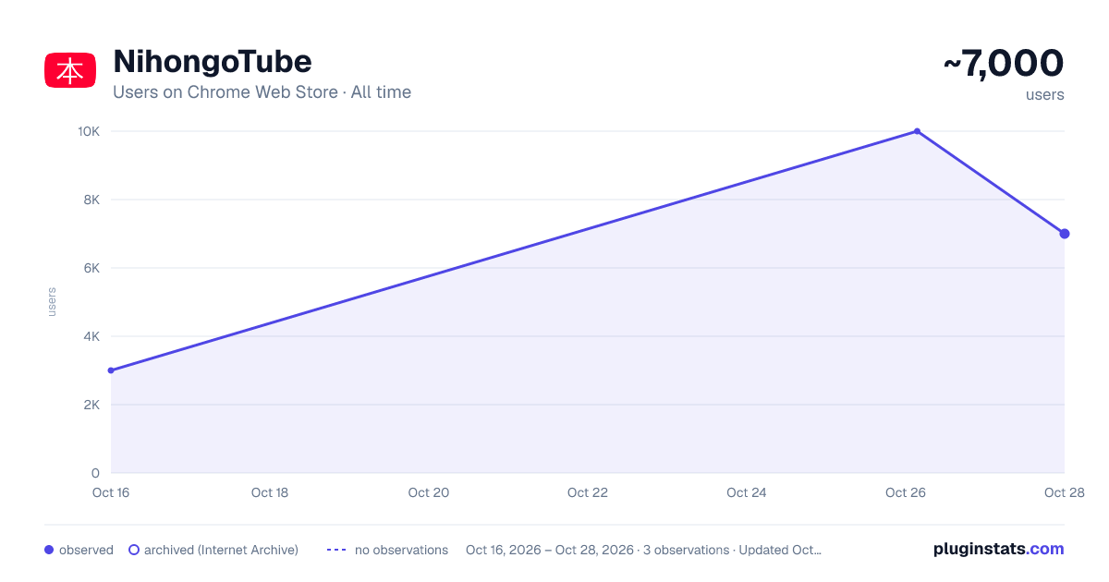Click the Oct 16 data point
The width and height of the screenshot is (1109, 582).
[x=111, y=370]
